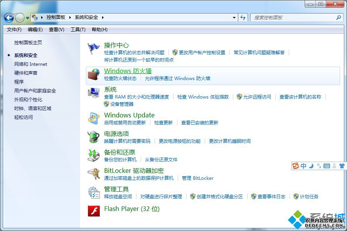Toggle the punctuation mode icon in IME bar
The image size is (347, 231).
[319, 166]
